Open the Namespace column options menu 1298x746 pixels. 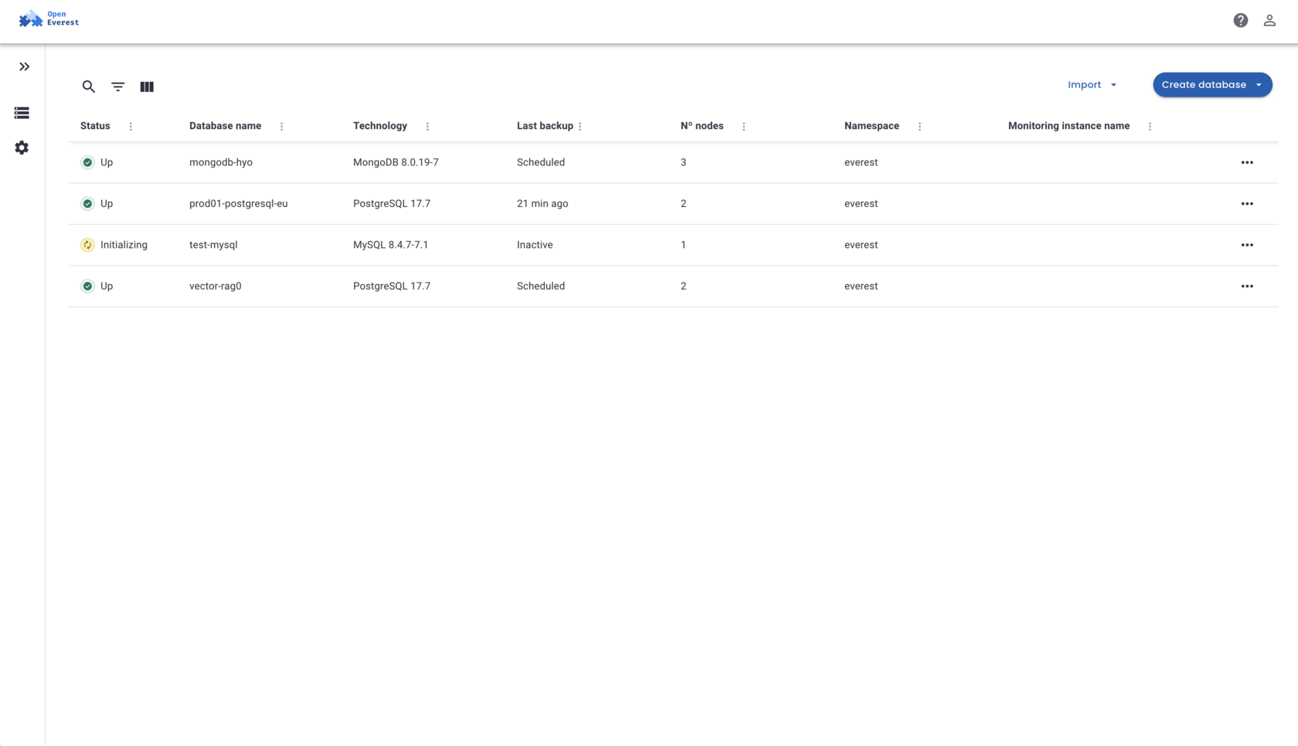tap(919, 126)
